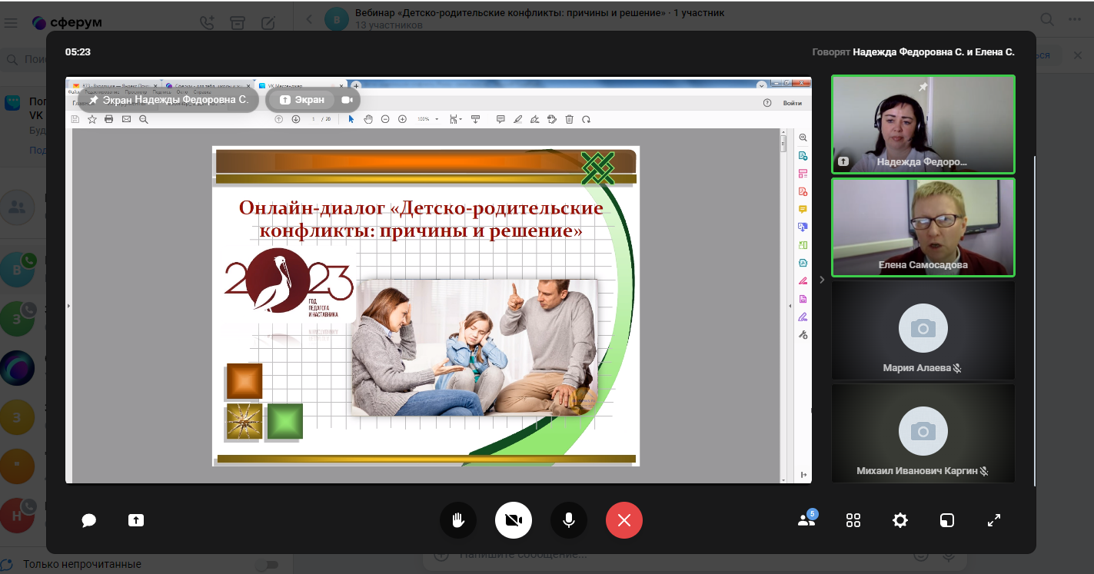Change the video grid layout
This screenshot has height=574, width=1094.
(x=853, y=520)
